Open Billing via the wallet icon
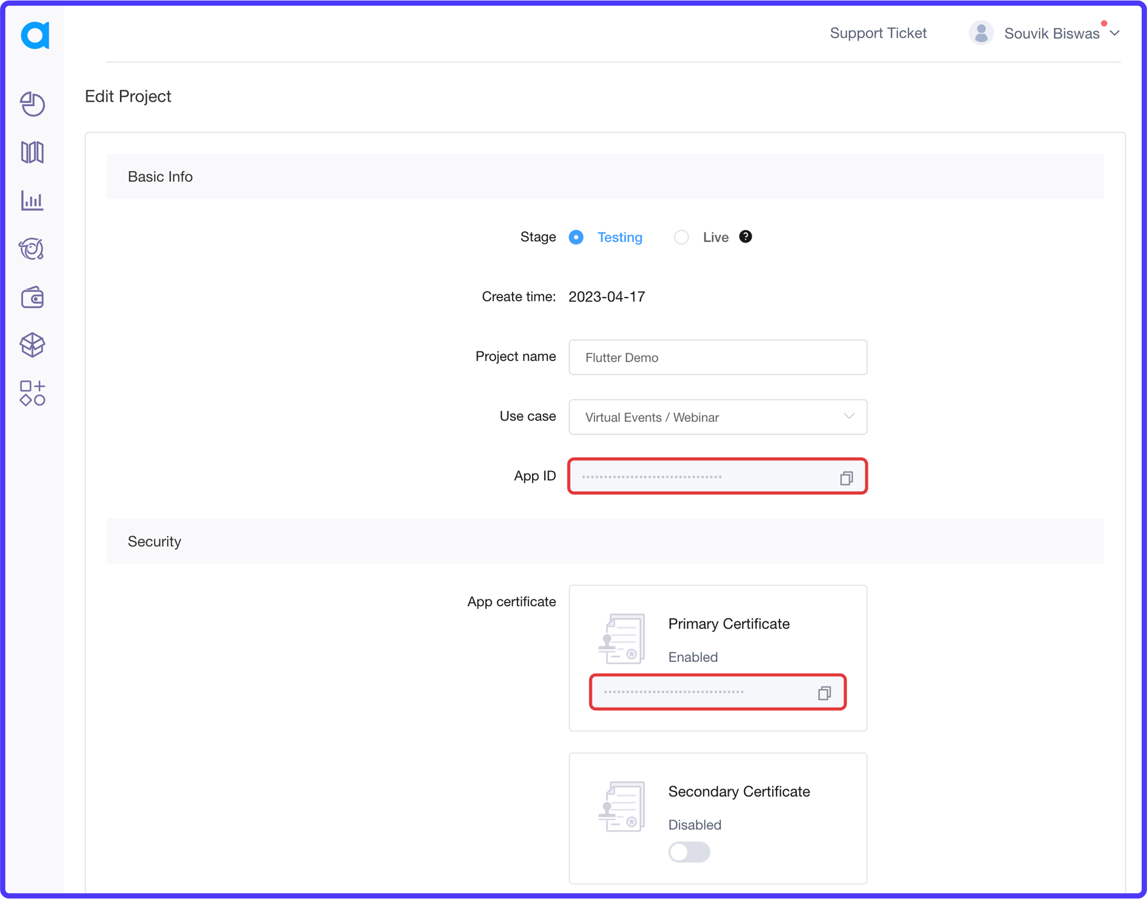The image size is (1147, 899). [31, 297]
